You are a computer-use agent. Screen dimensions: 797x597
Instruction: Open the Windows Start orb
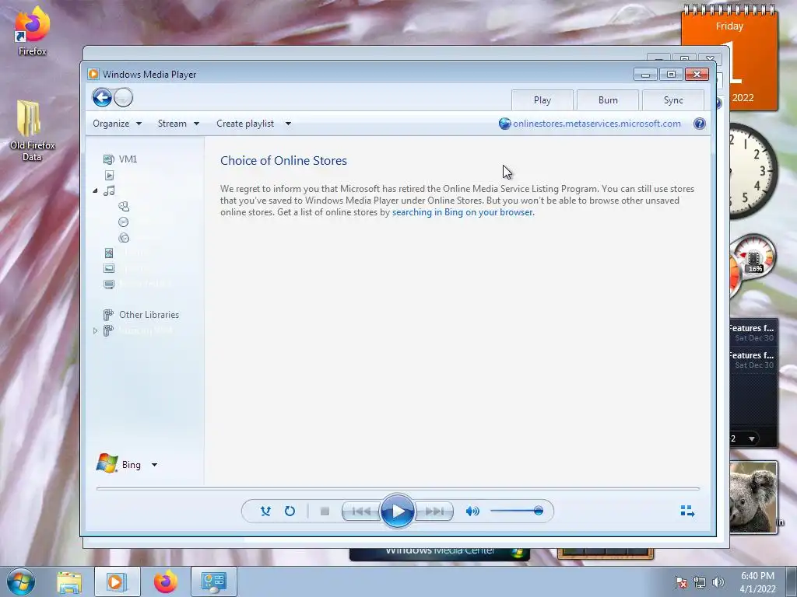pos(20,581)
